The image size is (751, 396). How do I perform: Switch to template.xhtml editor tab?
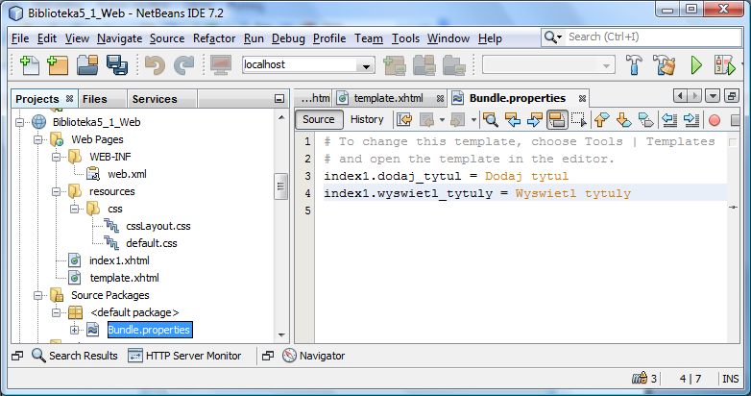pyautogui.click(x=388, y=98)
